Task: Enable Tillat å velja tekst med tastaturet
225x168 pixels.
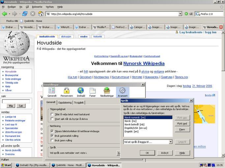Action: click(x=52, y=114)
